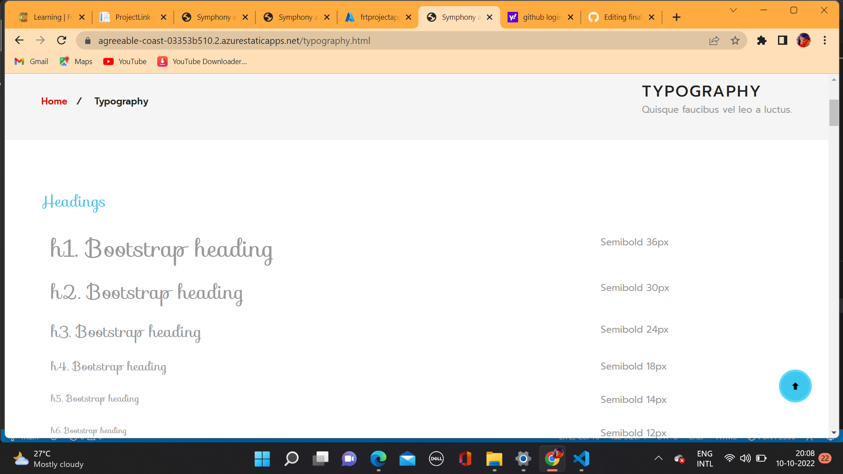Click the site security padlock icon
The height and width of the screenshot is (474, 843).
(87, 40)
